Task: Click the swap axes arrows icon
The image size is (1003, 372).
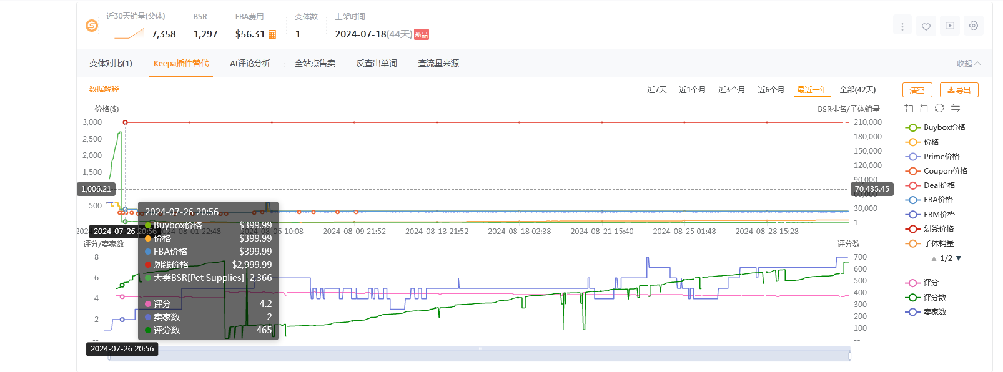Action: click(955, 109)
